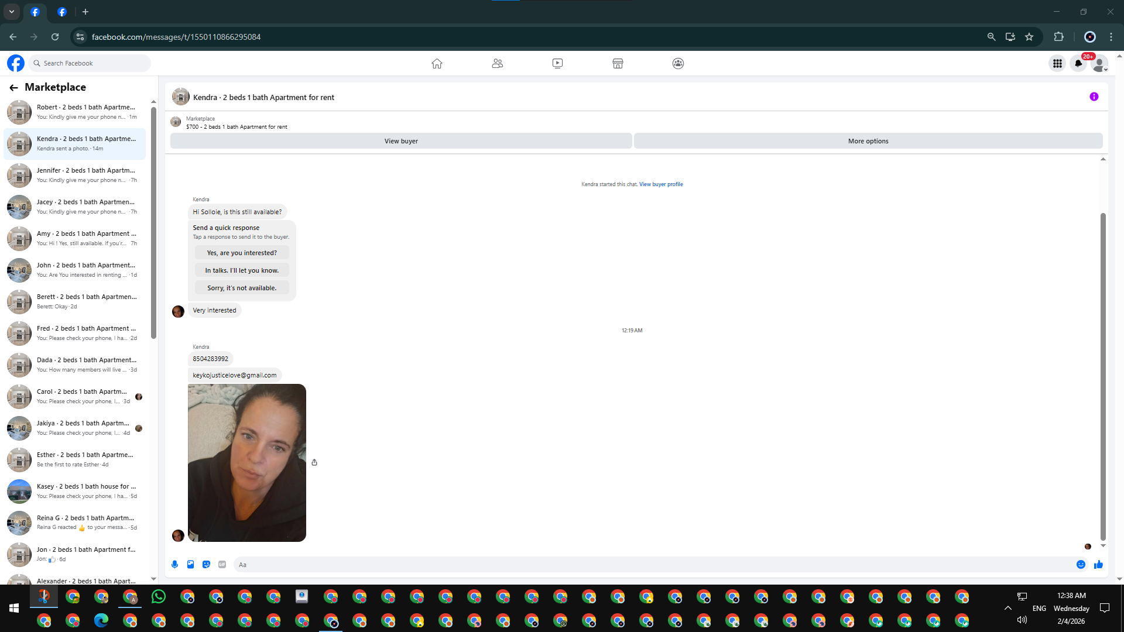Click the voice clip microphone icon
The image size is (1124, 632).
pyautogui.click(x=174, y=565)
